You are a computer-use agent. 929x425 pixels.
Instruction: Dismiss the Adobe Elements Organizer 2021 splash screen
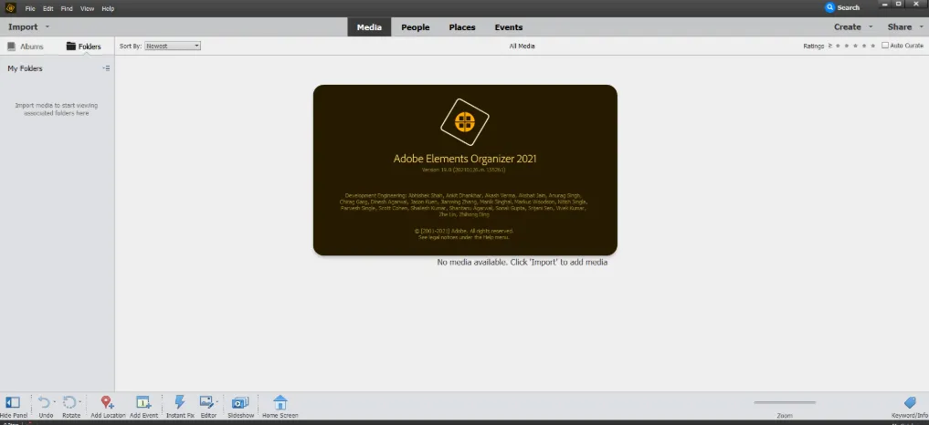tap(465, 170)
